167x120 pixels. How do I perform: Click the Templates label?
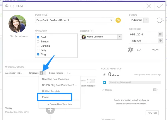[x=34, y=73]
